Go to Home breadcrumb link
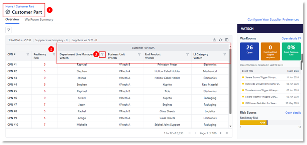Screen dimensions: 307x145 tap(9, 6)
